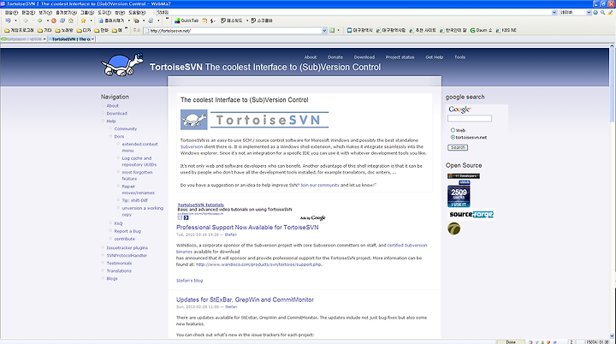The image size is (616, 344).
Task: Open the Issuetracker plugins sidebar link
Action: tap(127, 247)
